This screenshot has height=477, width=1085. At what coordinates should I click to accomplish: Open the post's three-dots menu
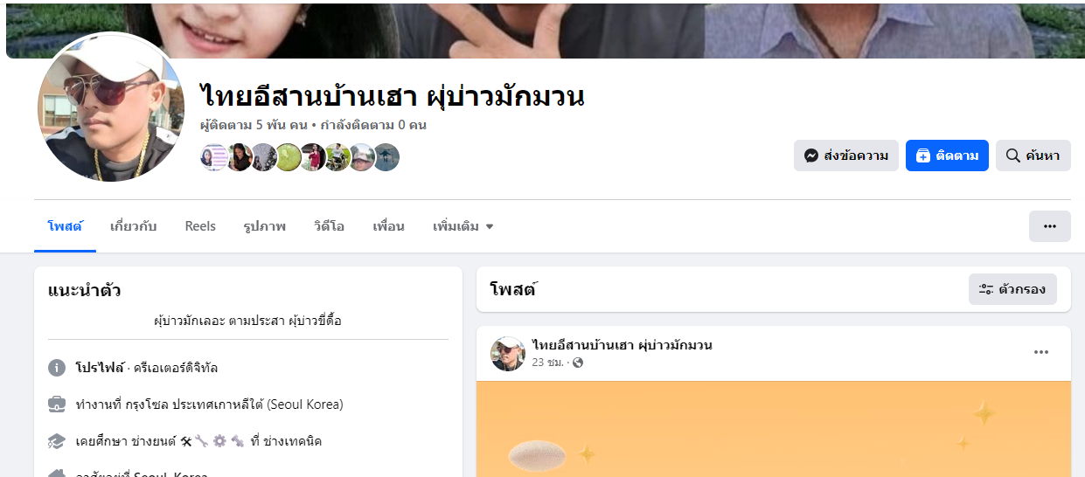click(x=1041, y=352)
